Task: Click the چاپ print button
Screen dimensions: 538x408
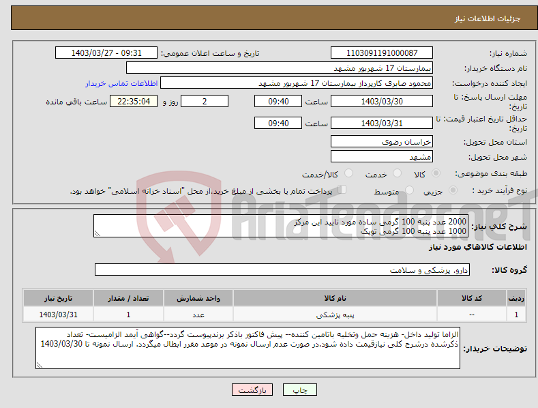Action: 300,390
